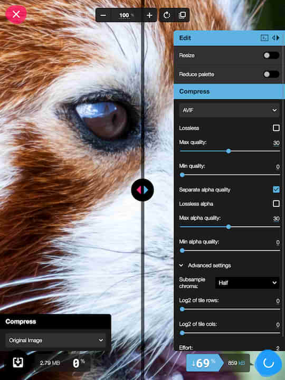
Task: Check the Lossless alpha checkbox
Action: pyautogui.click(x=276, y=204)
